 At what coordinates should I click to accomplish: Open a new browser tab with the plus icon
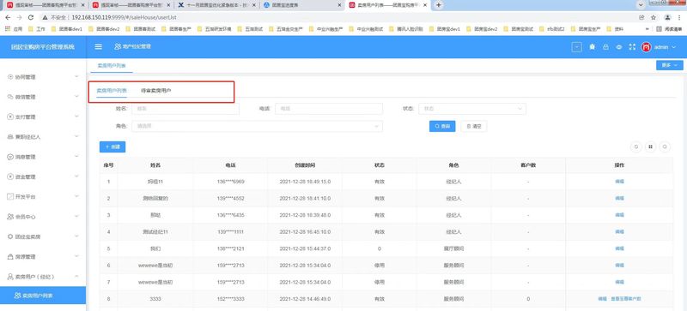[438, 5]
